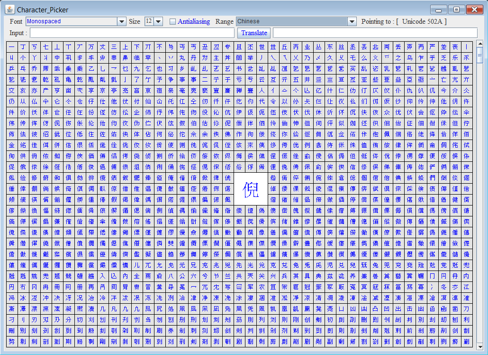Image resolution: width=488 pixels, height=355 pixels.
Task: Open the Range dropdown showing Chinese
Action: (352, 21)
